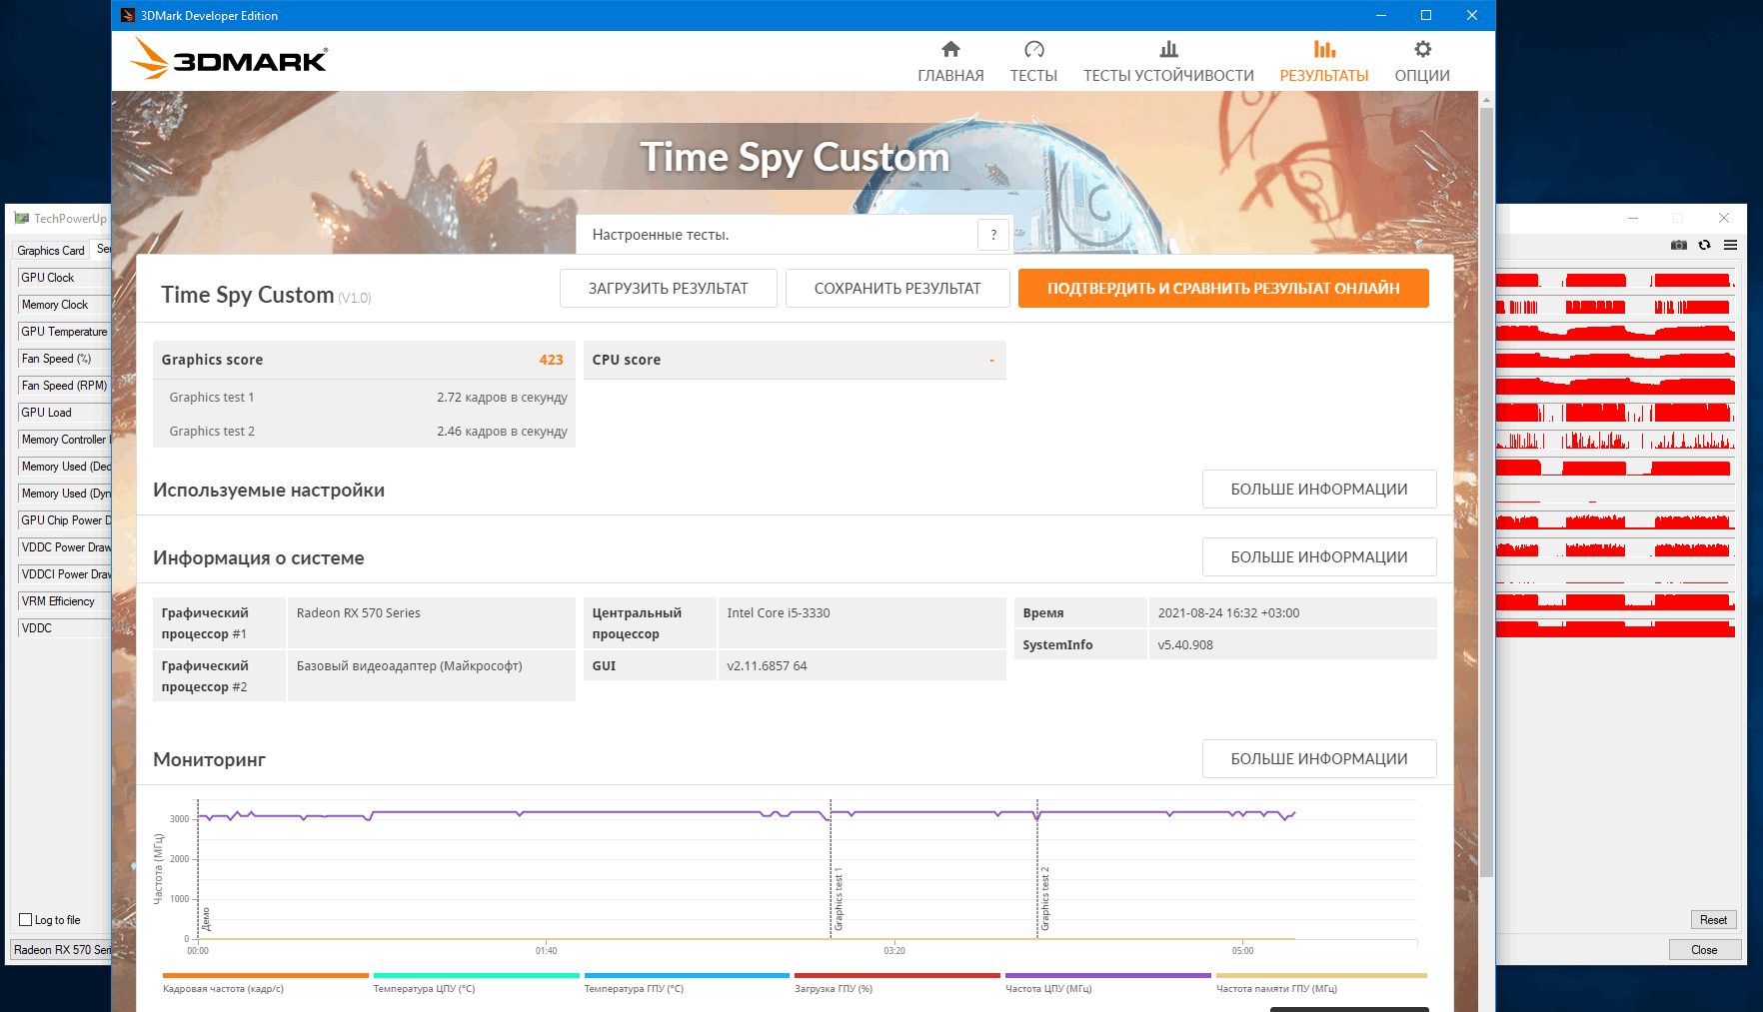Click GPU Chip Power Draw sensor

64,520
